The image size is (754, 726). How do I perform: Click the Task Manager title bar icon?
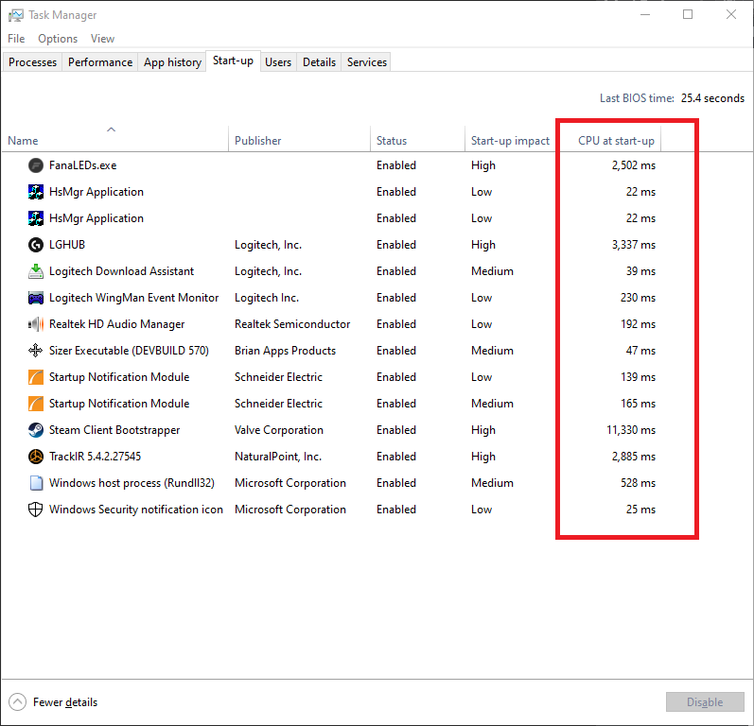[15, 15]
